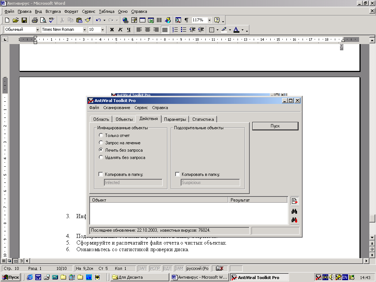Open the Tables and Borders toolbar icon
This screenshot has width=376, height=282.
pyautogui.click(x=134, y=20)
